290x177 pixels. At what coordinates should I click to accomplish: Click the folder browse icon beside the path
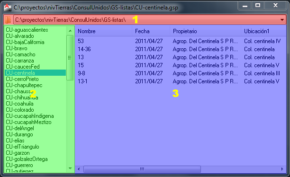[8, 20]
